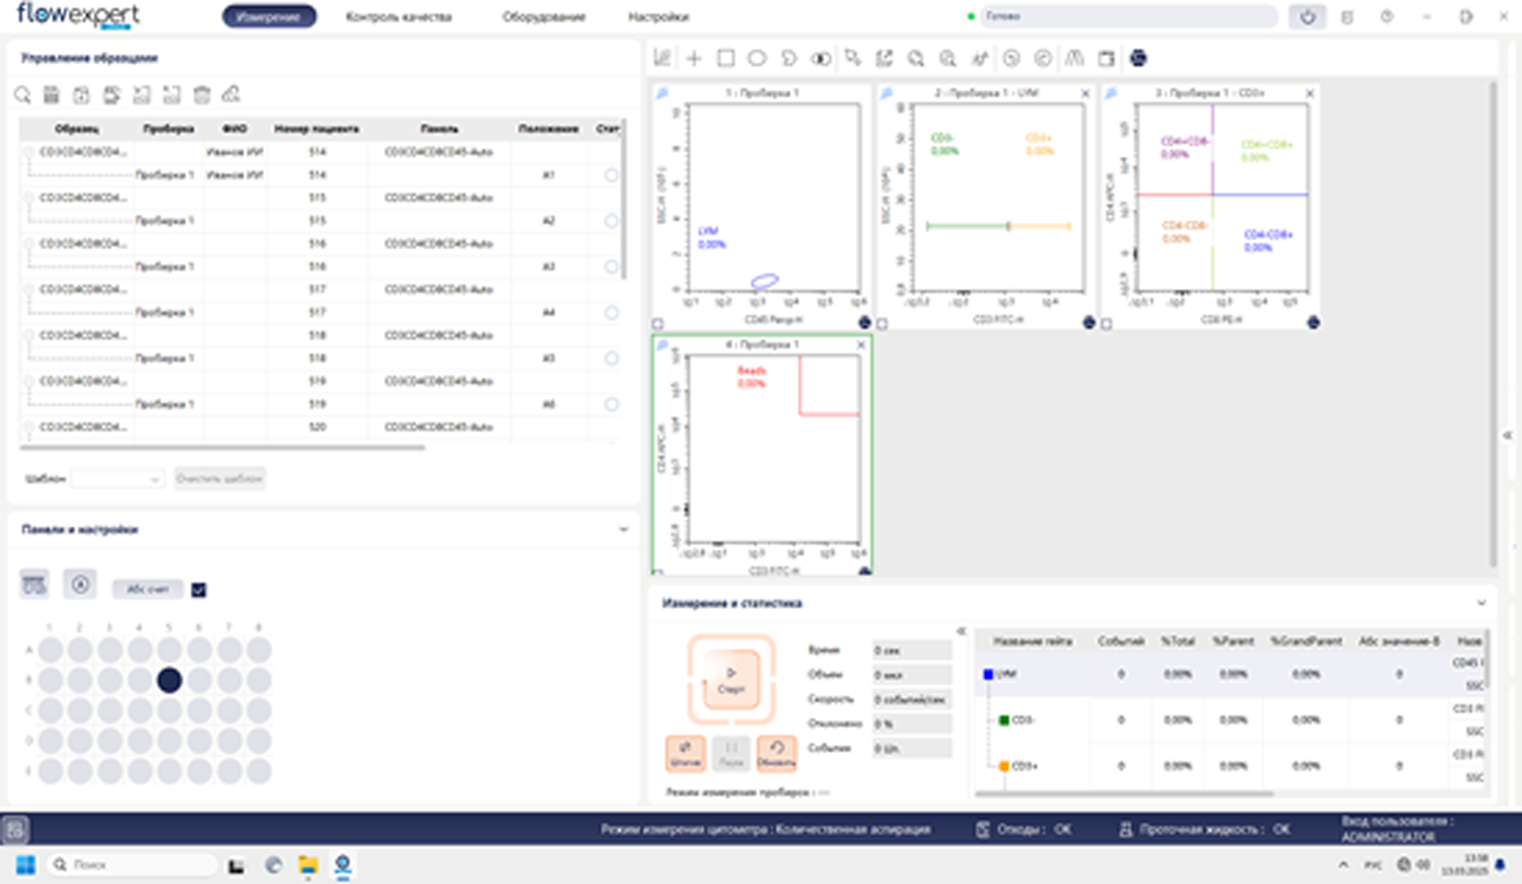Click the power icon in top bar
Screen dimensions: 1522x884
click(x=1307, y=17)
